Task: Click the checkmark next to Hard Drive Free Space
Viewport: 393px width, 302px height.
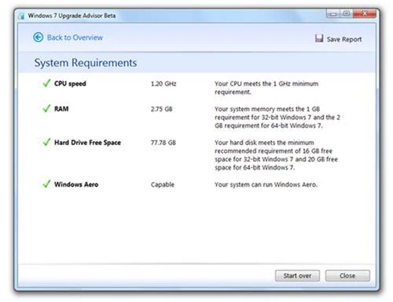Action: [46, 142]
